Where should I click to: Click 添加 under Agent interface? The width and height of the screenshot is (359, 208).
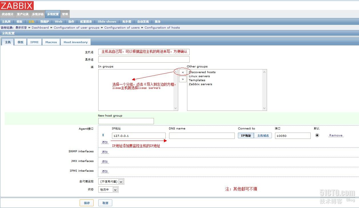point(105,142)
